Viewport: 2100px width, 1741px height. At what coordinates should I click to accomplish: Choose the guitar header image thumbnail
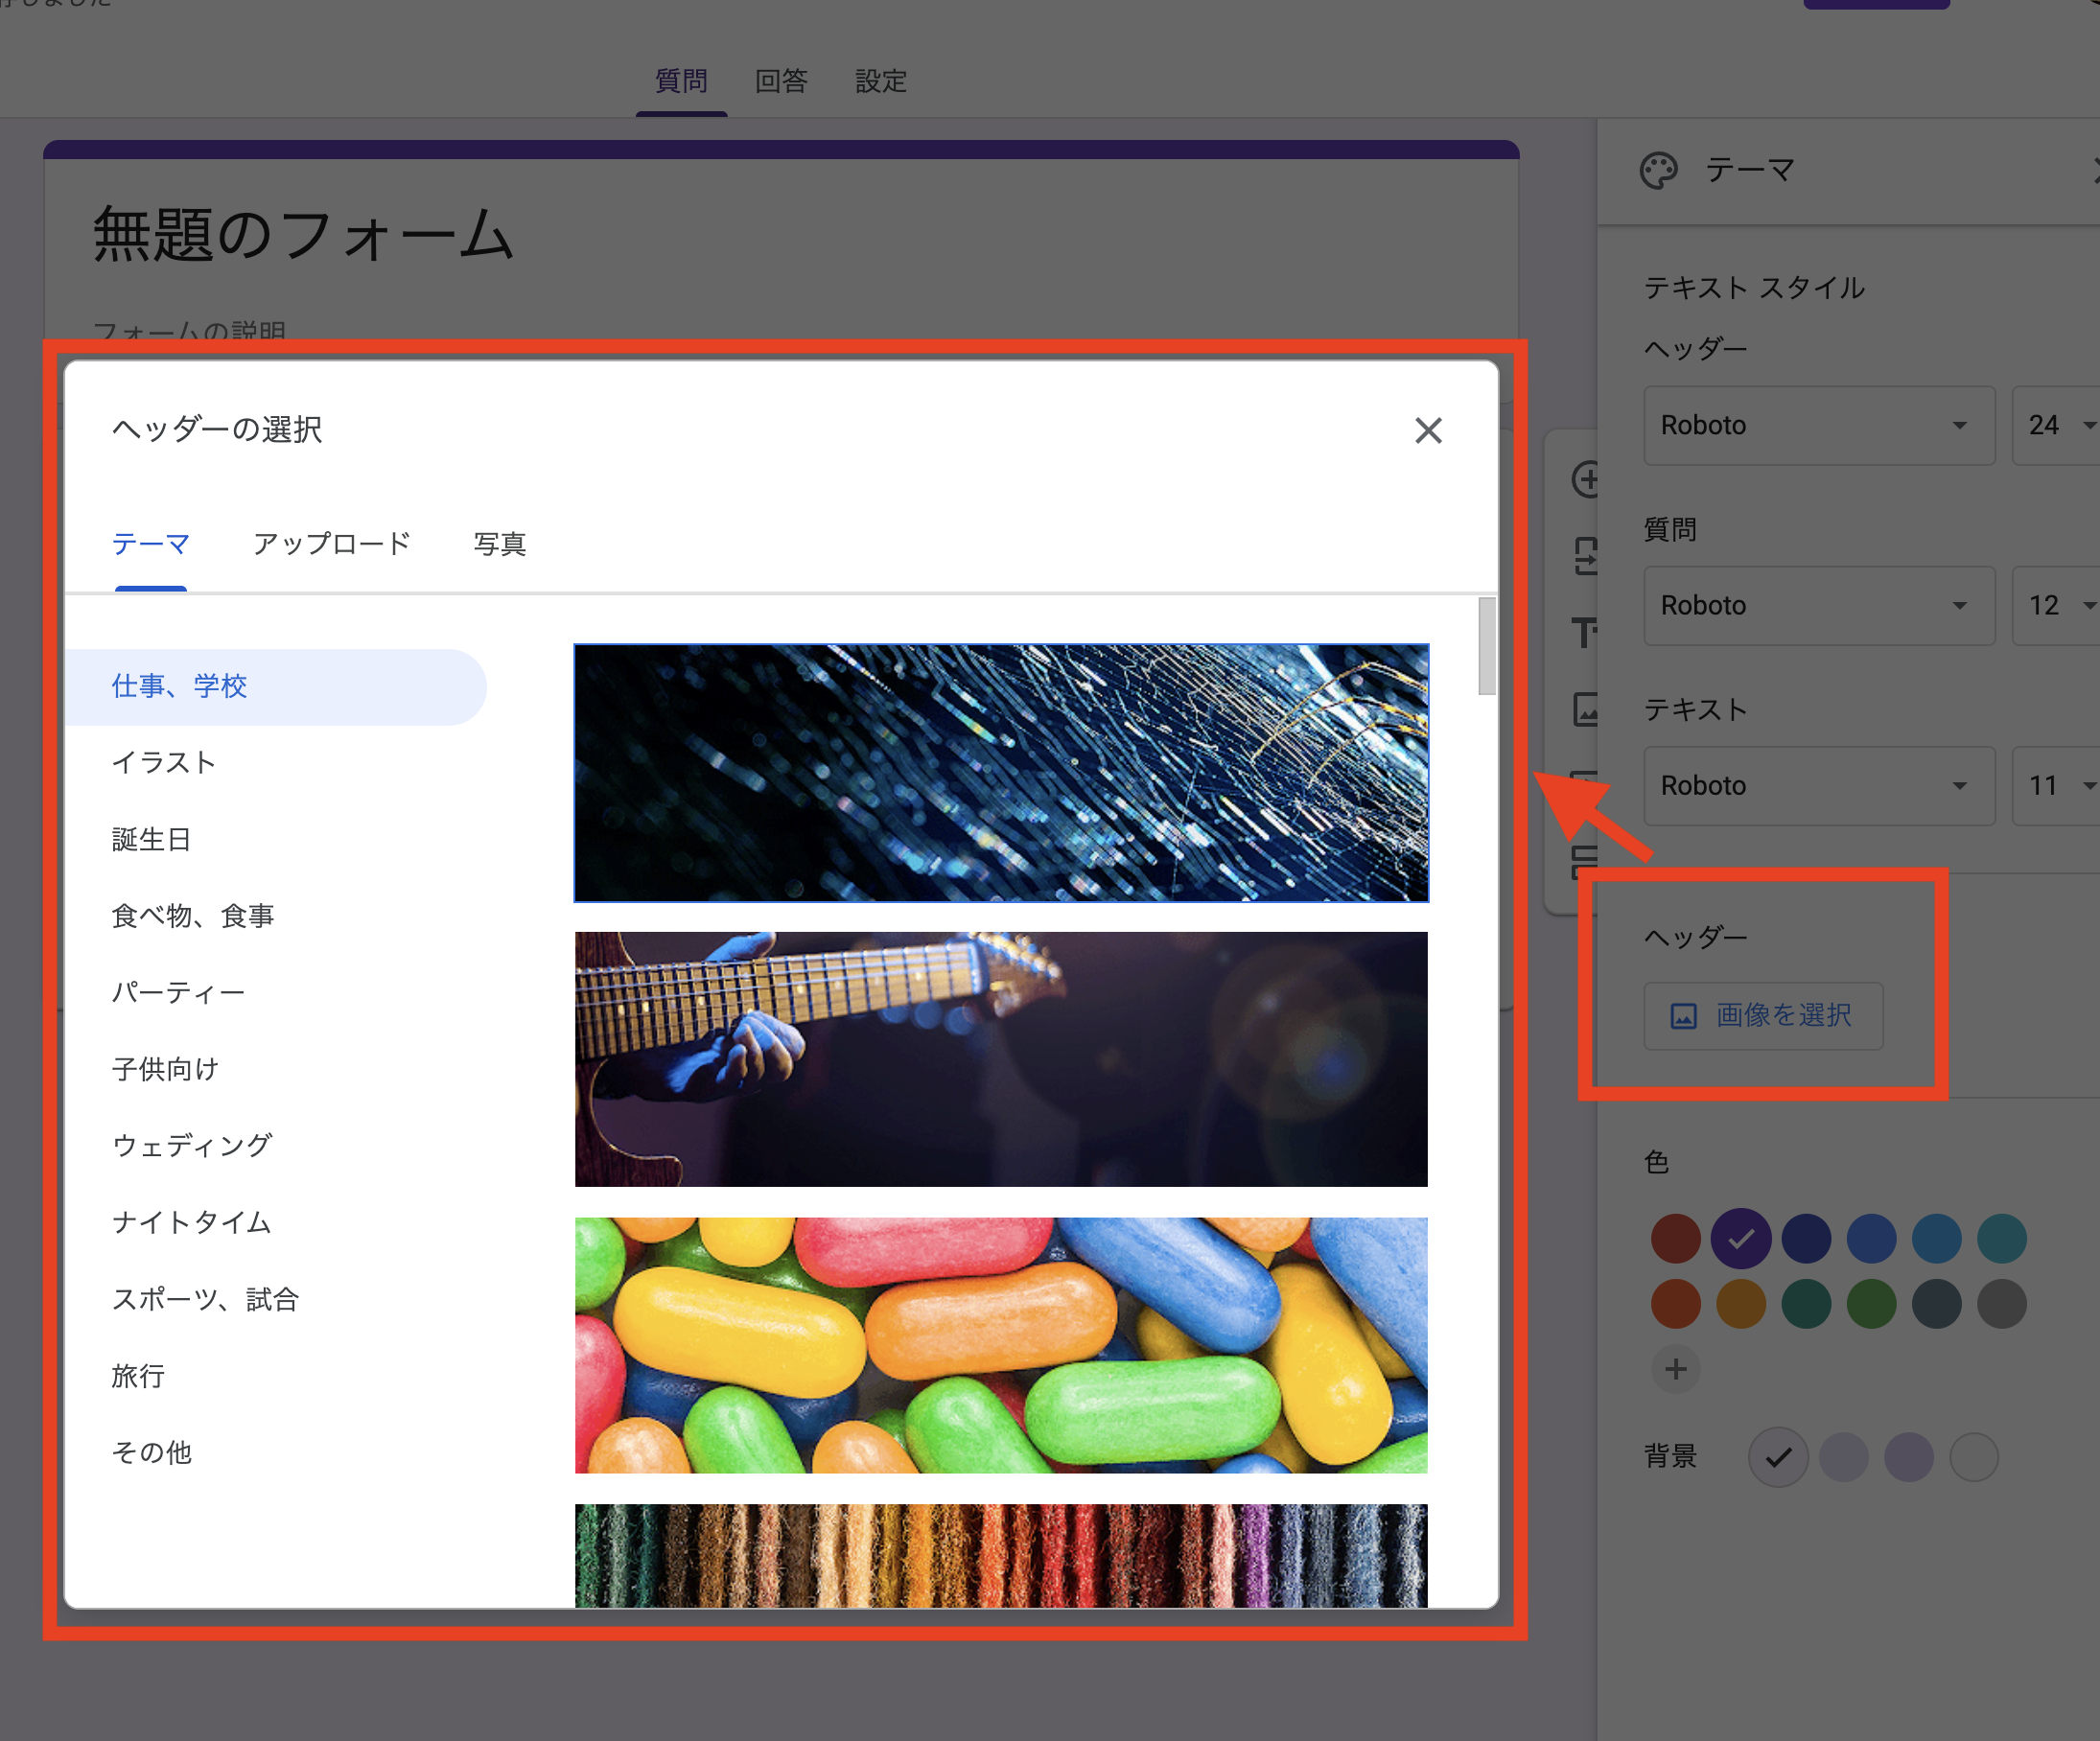(x=1000, y=1060)
